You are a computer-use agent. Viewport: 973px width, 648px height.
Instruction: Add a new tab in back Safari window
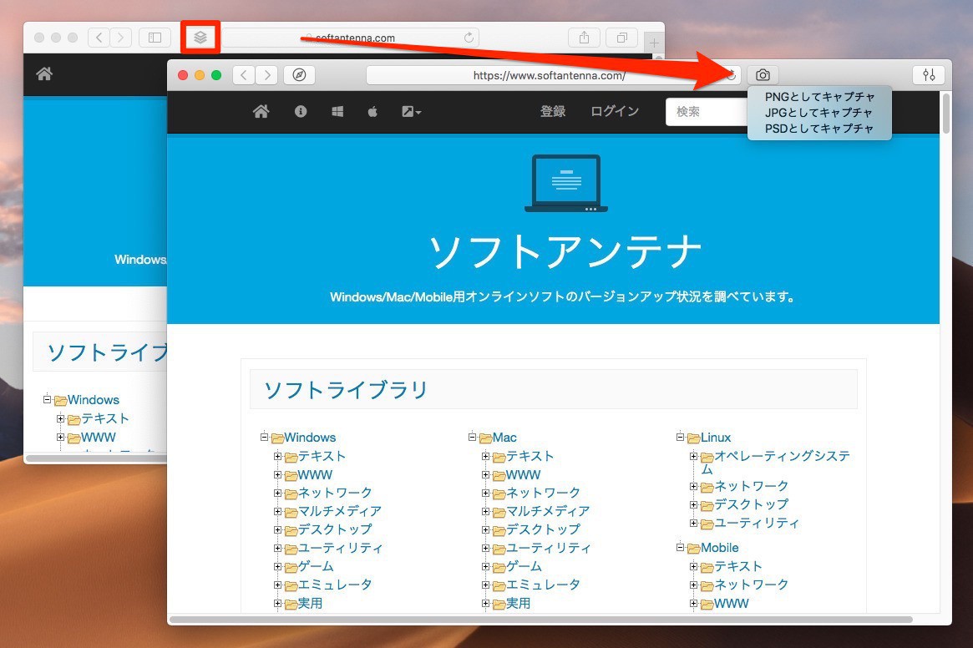pyautogui.click(x=654, y=43)
